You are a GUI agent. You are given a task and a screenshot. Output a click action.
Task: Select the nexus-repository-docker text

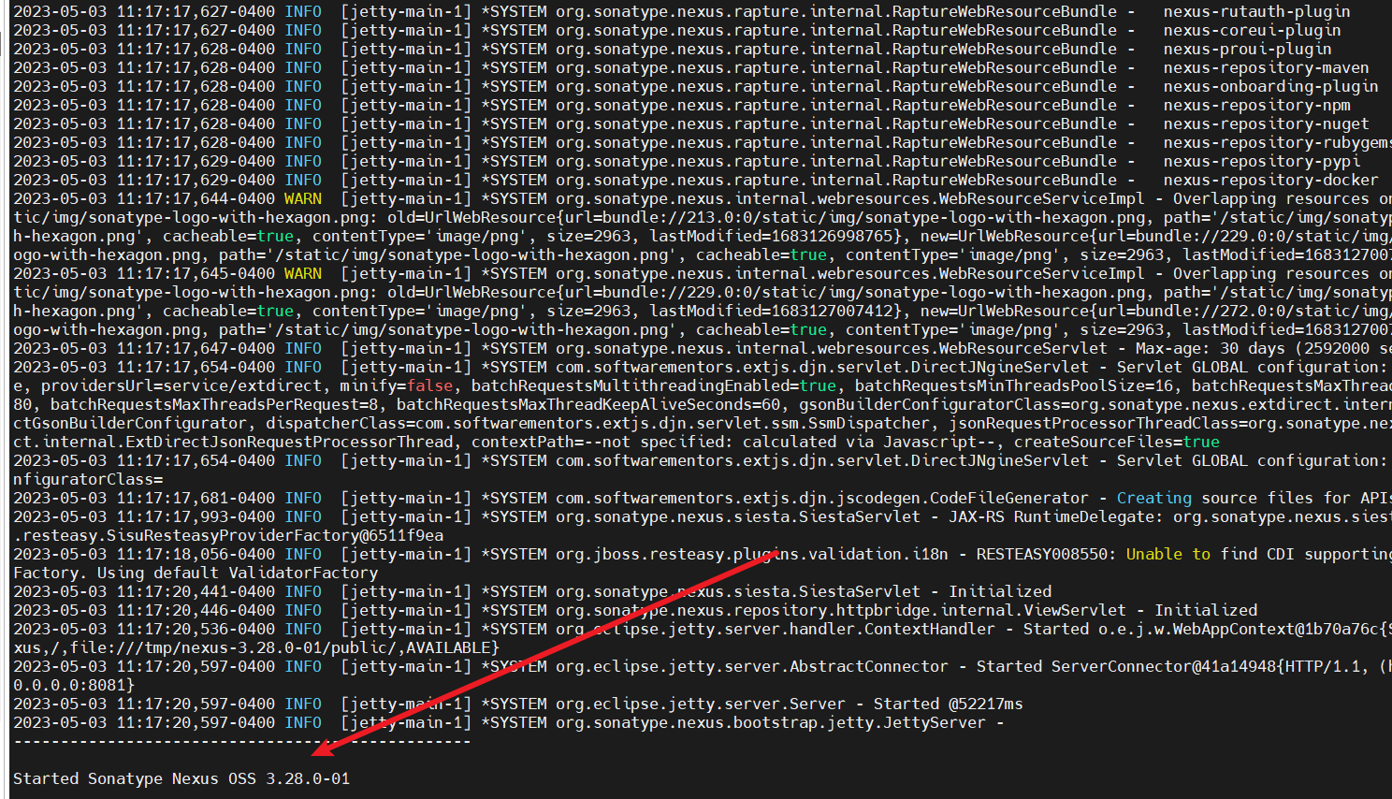[1270, 180]
